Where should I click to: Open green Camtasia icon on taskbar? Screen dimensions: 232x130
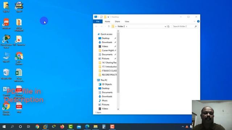coord(71,127)
